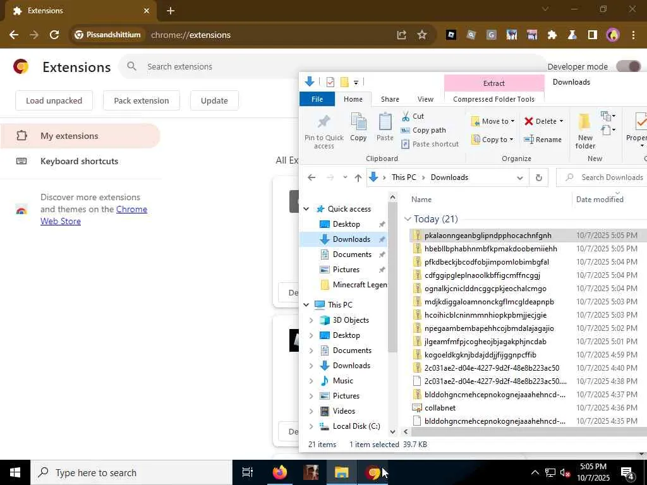Screen dimensions: 647x485
Task: Open Chrome side panel icon
Action: (x=592, y=35)
